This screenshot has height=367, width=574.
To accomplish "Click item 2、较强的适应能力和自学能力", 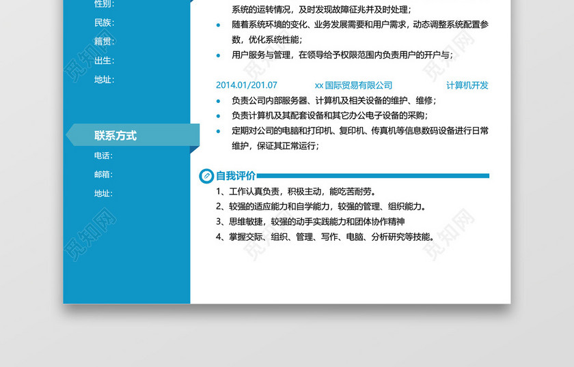I will [x=321, y=207].
